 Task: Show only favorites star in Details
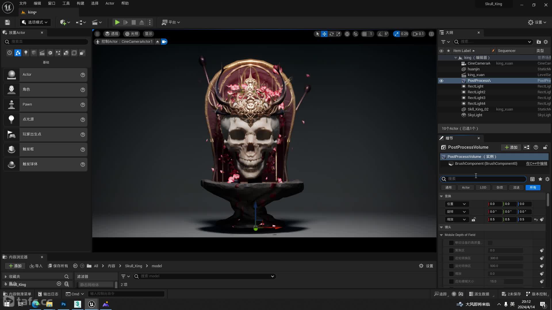(540, 179)
